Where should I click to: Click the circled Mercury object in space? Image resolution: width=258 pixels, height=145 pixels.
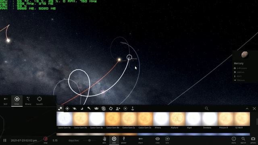(x=129, y=57)
